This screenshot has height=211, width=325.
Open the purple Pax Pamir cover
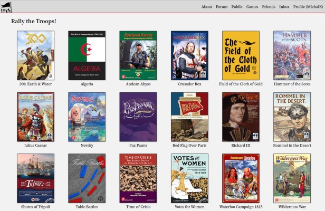(x=138, y=117)
